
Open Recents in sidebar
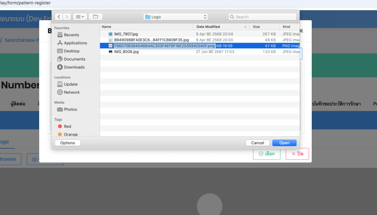point(71,35)
